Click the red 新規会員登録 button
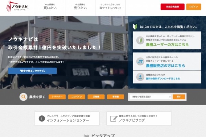The image size is (206, 137). (172, 7)
